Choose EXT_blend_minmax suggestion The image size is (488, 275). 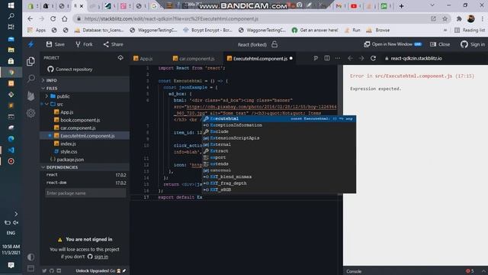279,176
